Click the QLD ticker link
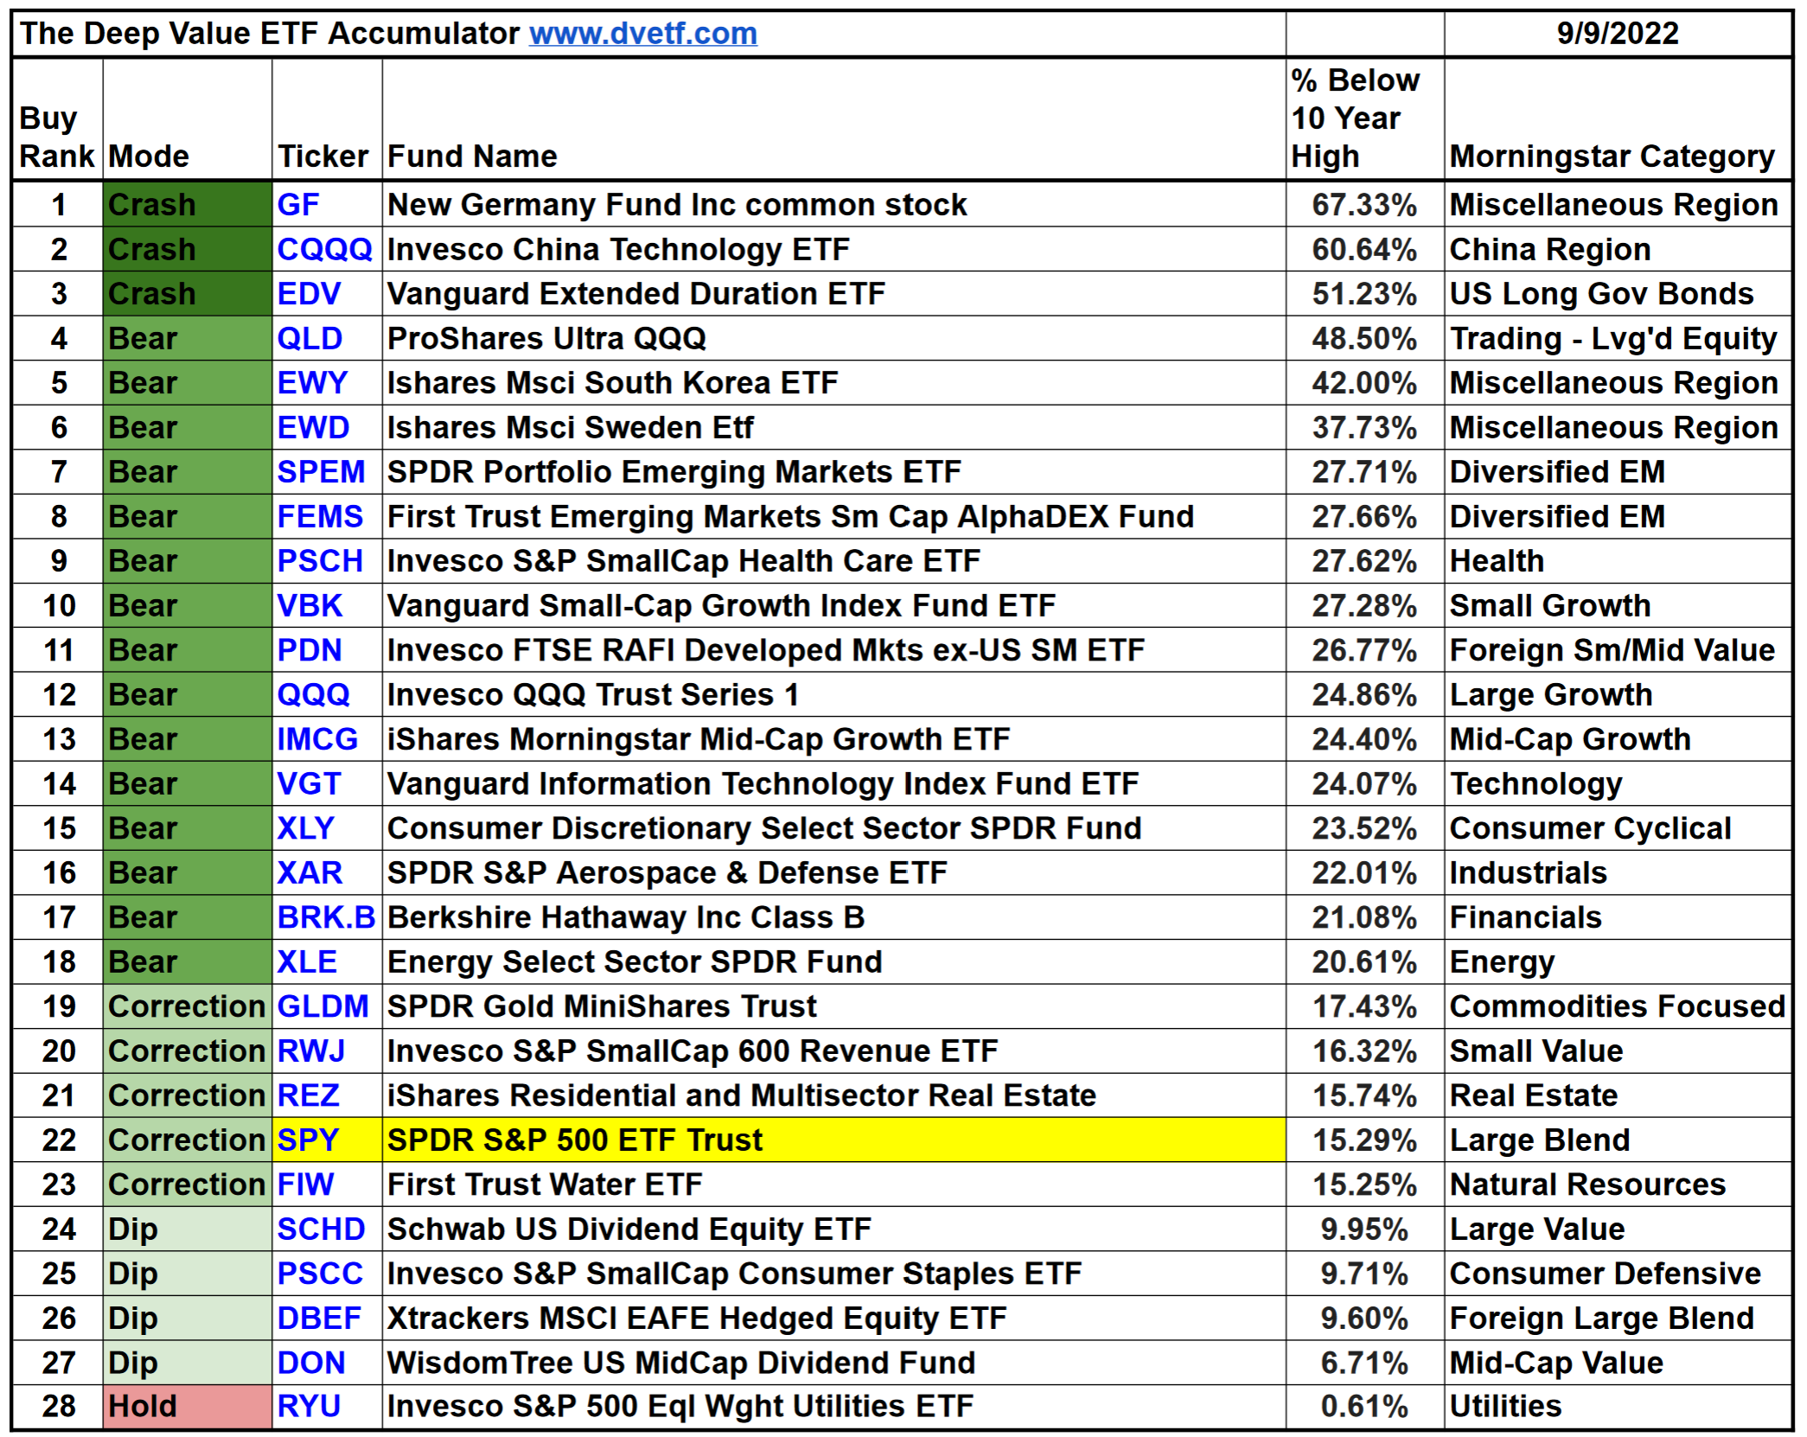This screenshot has width=1807, height=1437. [310, 339]
